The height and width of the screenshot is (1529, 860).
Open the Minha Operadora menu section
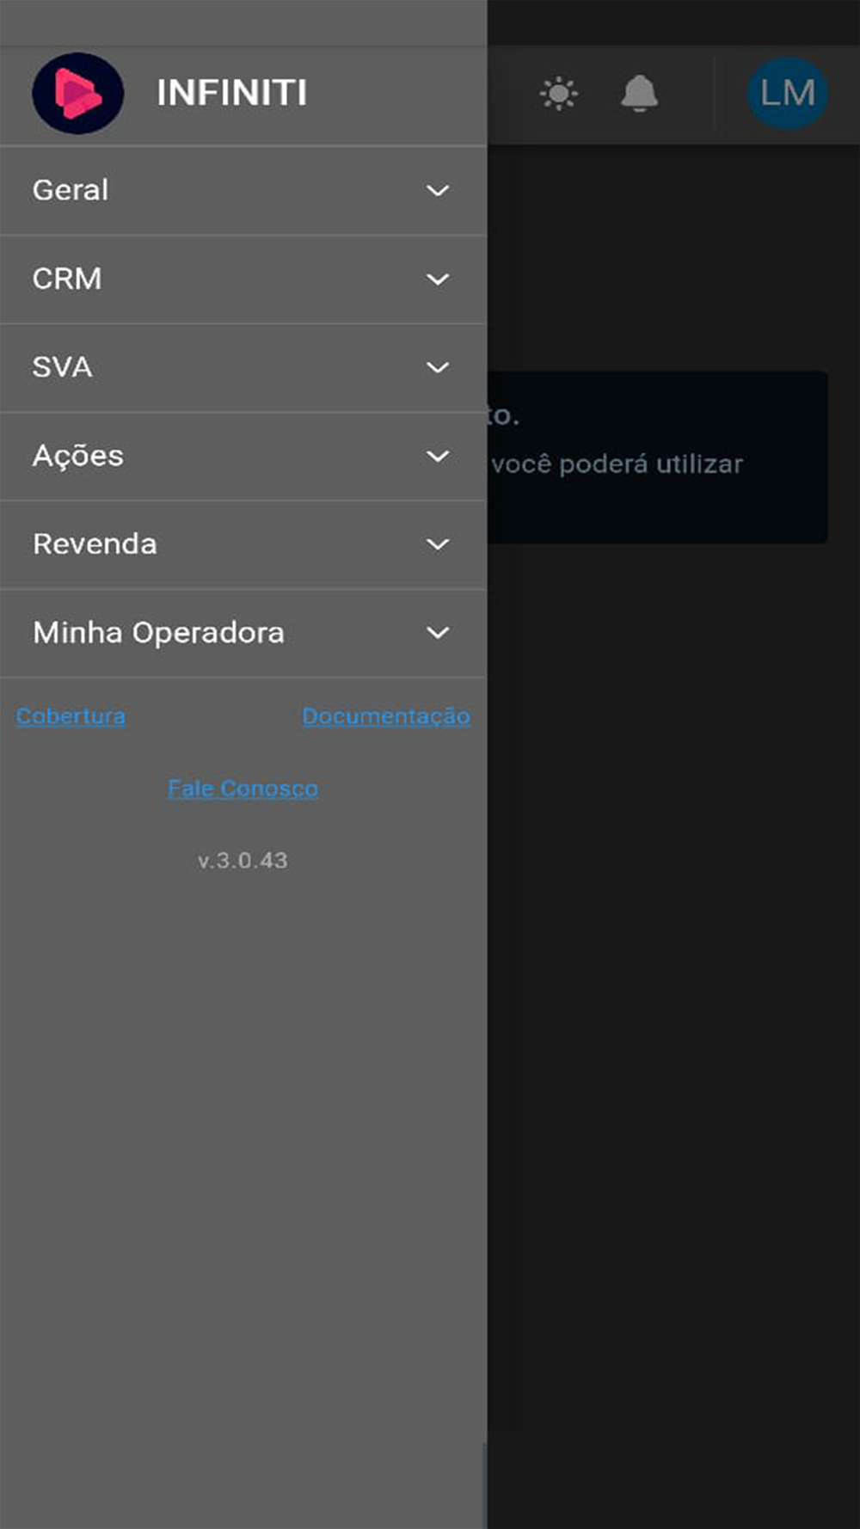158,633
